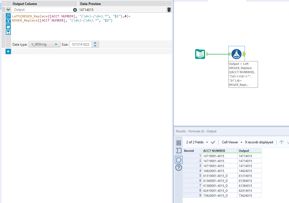
Task: Show results messages list icon
Action: pos(179,143)
